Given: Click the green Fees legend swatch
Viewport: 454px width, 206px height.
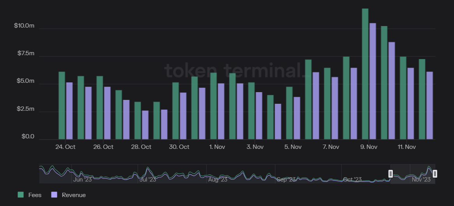Looking at the screenshot, I should [21, 195].
